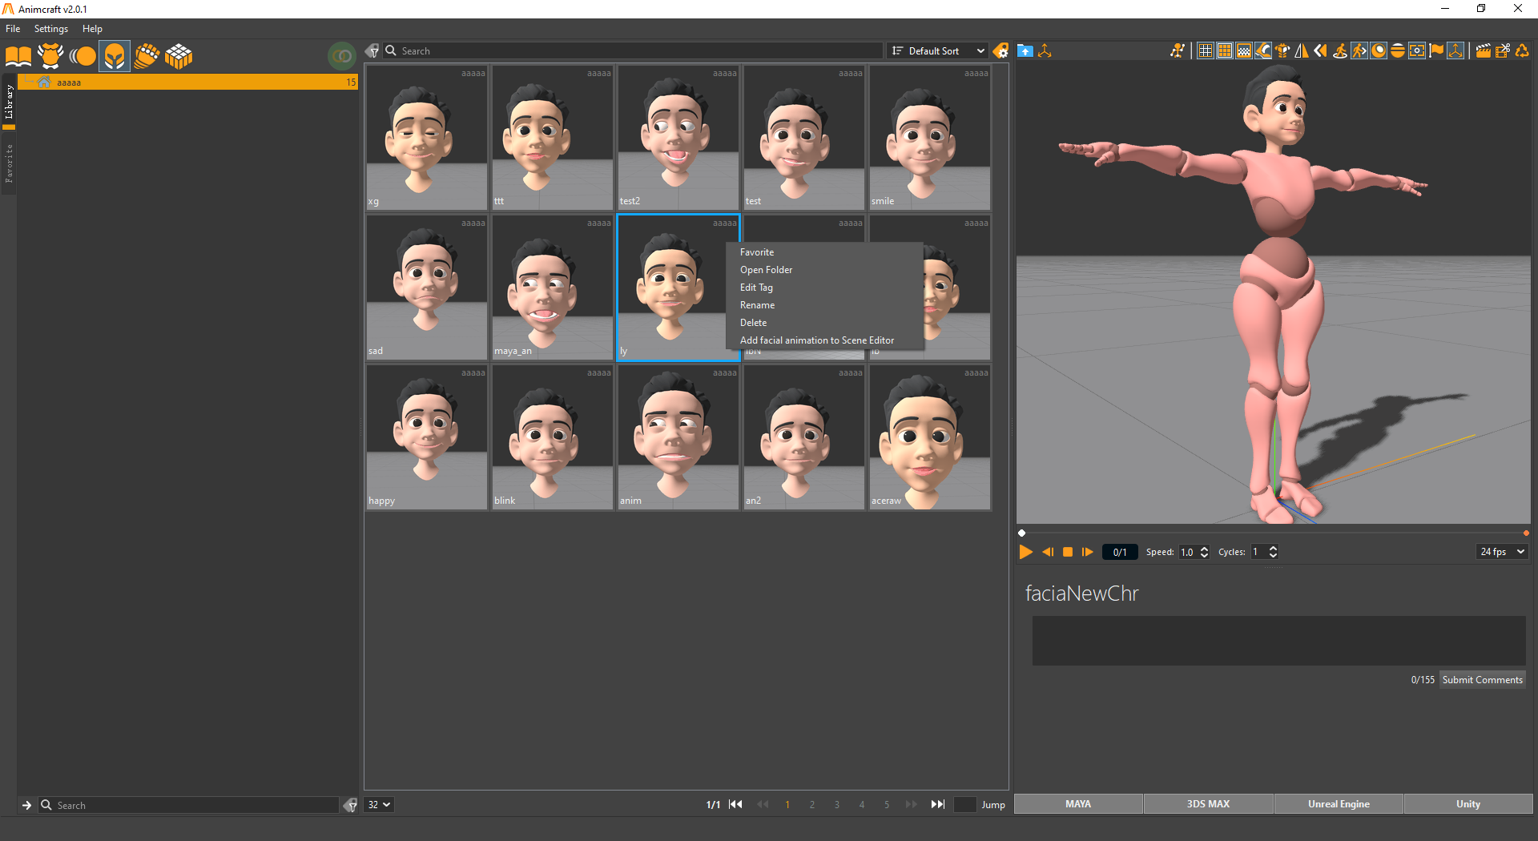The width and height of the screenshot is (1538, 841).
Task: Click the walking figure on circle icon
Action: (x=1340, y=50)
